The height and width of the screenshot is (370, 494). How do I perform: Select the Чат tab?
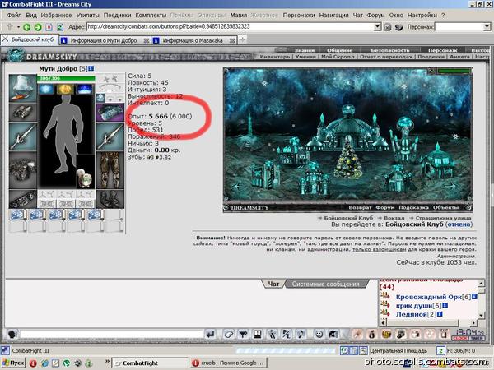pyautogui.click(x=273, y=284)
